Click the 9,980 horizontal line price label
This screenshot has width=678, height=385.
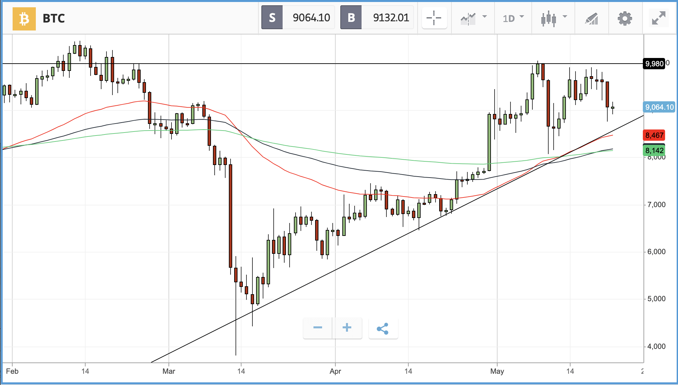click(654, 64)
